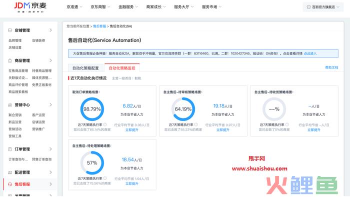This screenshot has width=350, height=197.
Task: Open 待售商品管理 in the sidebar
Action: [x=41, y=70]
